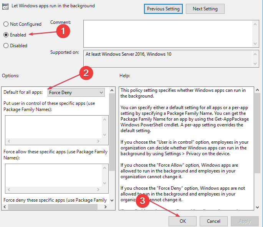The image size is (263, 227).
Task: Click Options panel vertical scrollbar thumb
Action: coord(112,132)
